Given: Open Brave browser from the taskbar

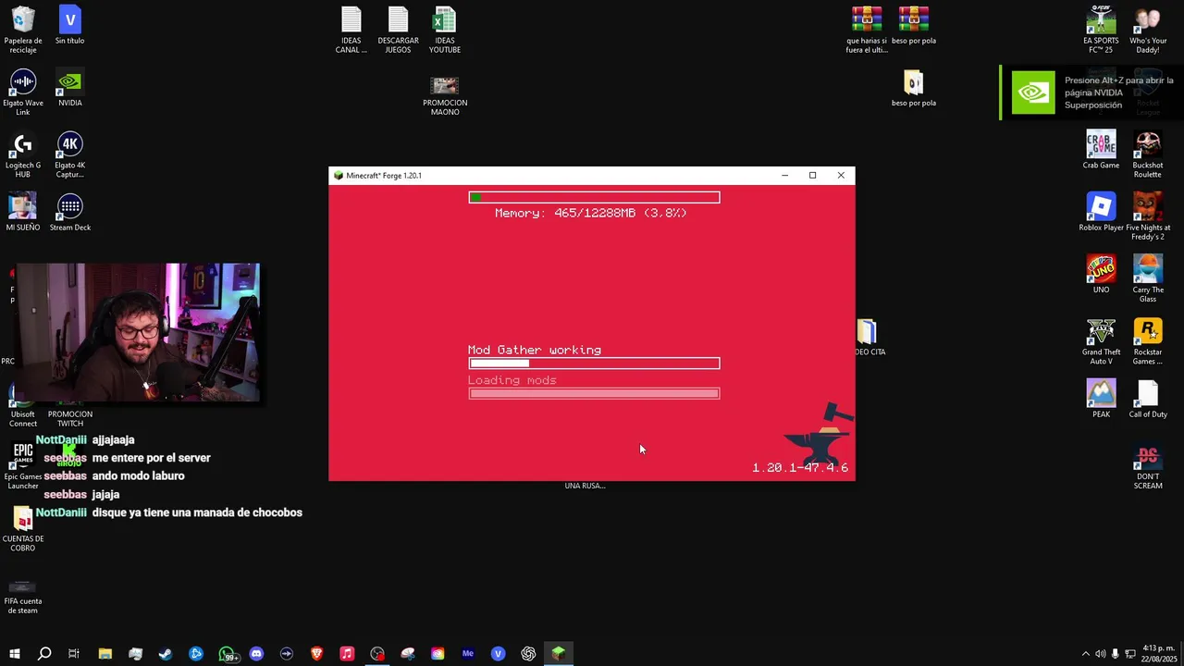Looking at the screenshot, I should [x=317, y=654].
